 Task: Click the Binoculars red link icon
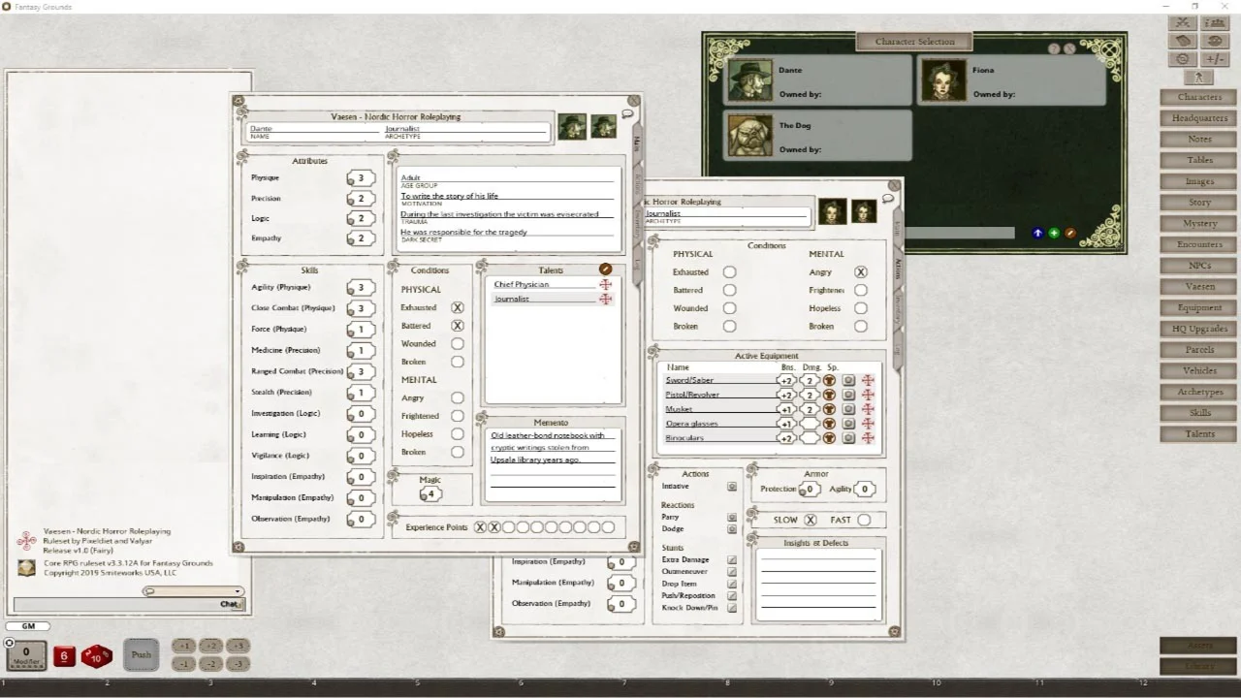pos(868,438)
